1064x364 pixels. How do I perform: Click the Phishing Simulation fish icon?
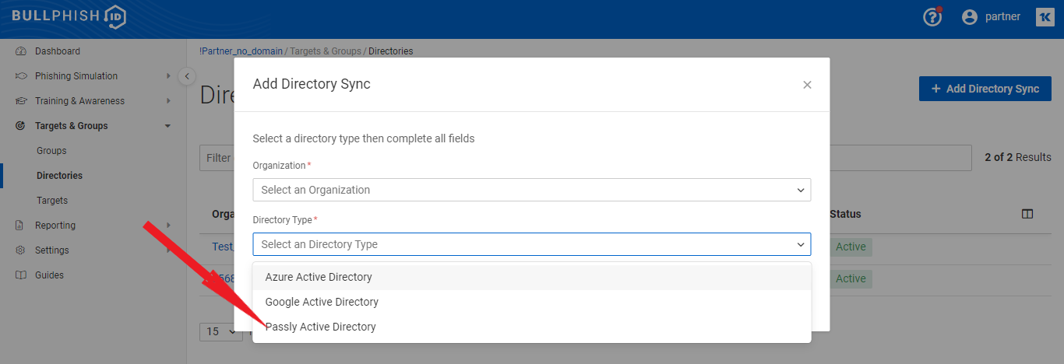tap(21, 76)
